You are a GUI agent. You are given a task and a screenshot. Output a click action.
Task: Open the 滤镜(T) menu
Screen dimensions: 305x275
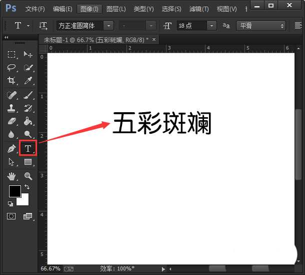coord(198,9)
